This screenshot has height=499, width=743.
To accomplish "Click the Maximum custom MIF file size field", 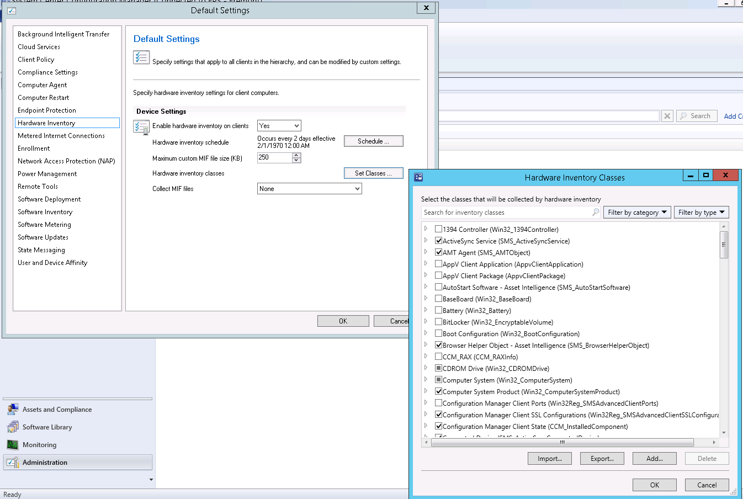I will click(x=274, y=158).
